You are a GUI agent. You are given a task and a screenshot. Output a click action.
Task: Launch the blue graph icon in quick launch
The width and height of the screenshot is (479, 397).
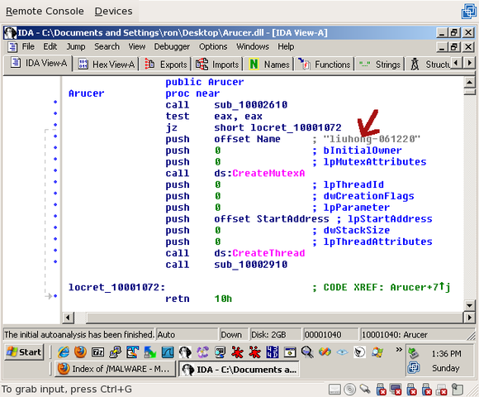pyautogui.click(x=168, y=352)
